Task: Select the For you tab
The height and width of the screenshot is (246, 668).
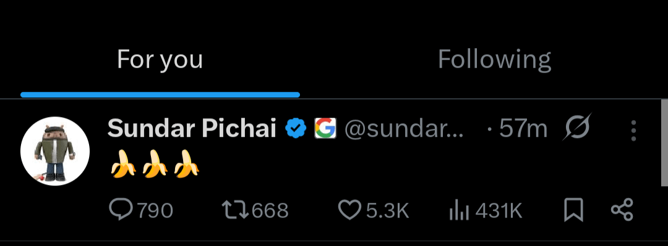Action: (x=160, y=59)
